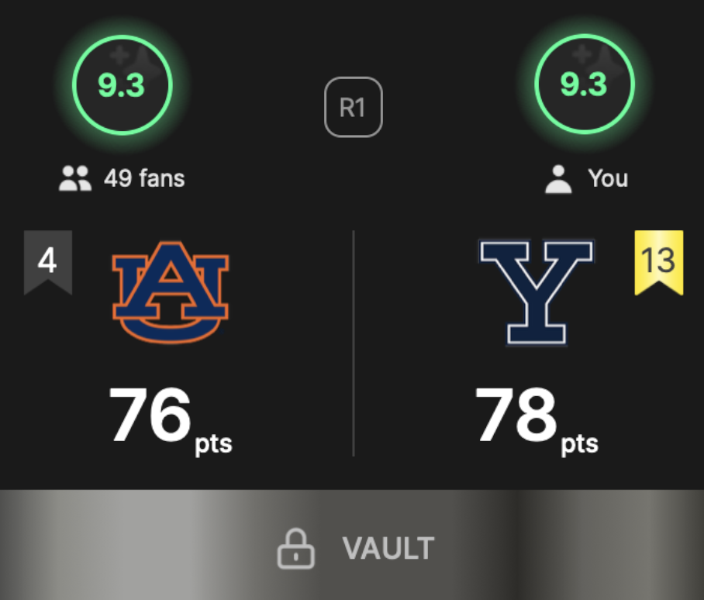Image resolution: width=704 pixels, height=600 pixels.
Task: Click the VAULT text label
Action: [x=388, y=548]
